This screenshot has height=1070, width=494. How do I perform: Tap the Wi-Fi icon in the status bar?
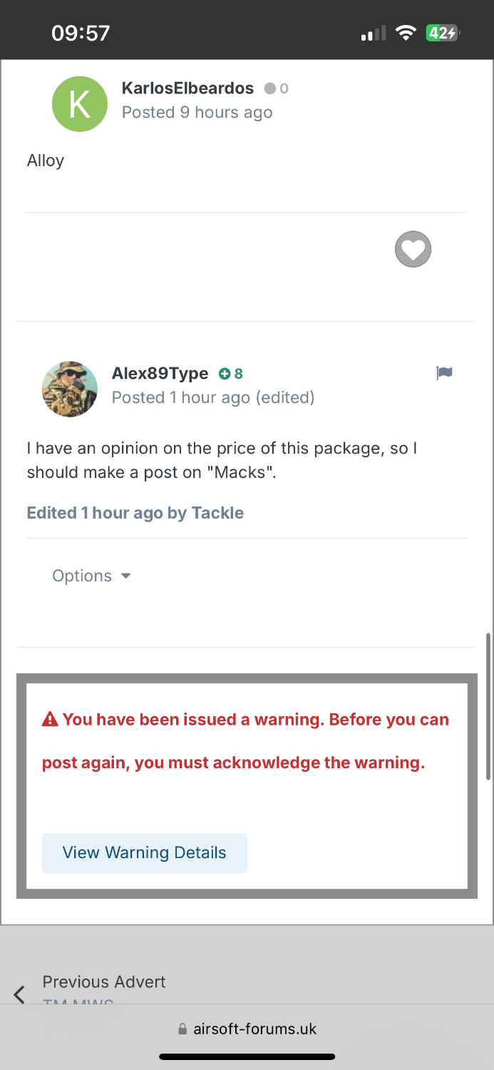pyautogui.click(x=406, y=33)
